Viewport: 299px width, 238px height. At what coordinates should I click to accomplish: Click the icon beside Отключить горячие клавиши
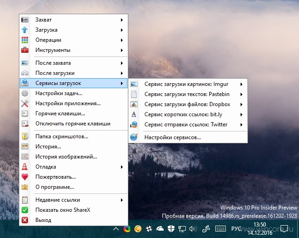point(25,124)
